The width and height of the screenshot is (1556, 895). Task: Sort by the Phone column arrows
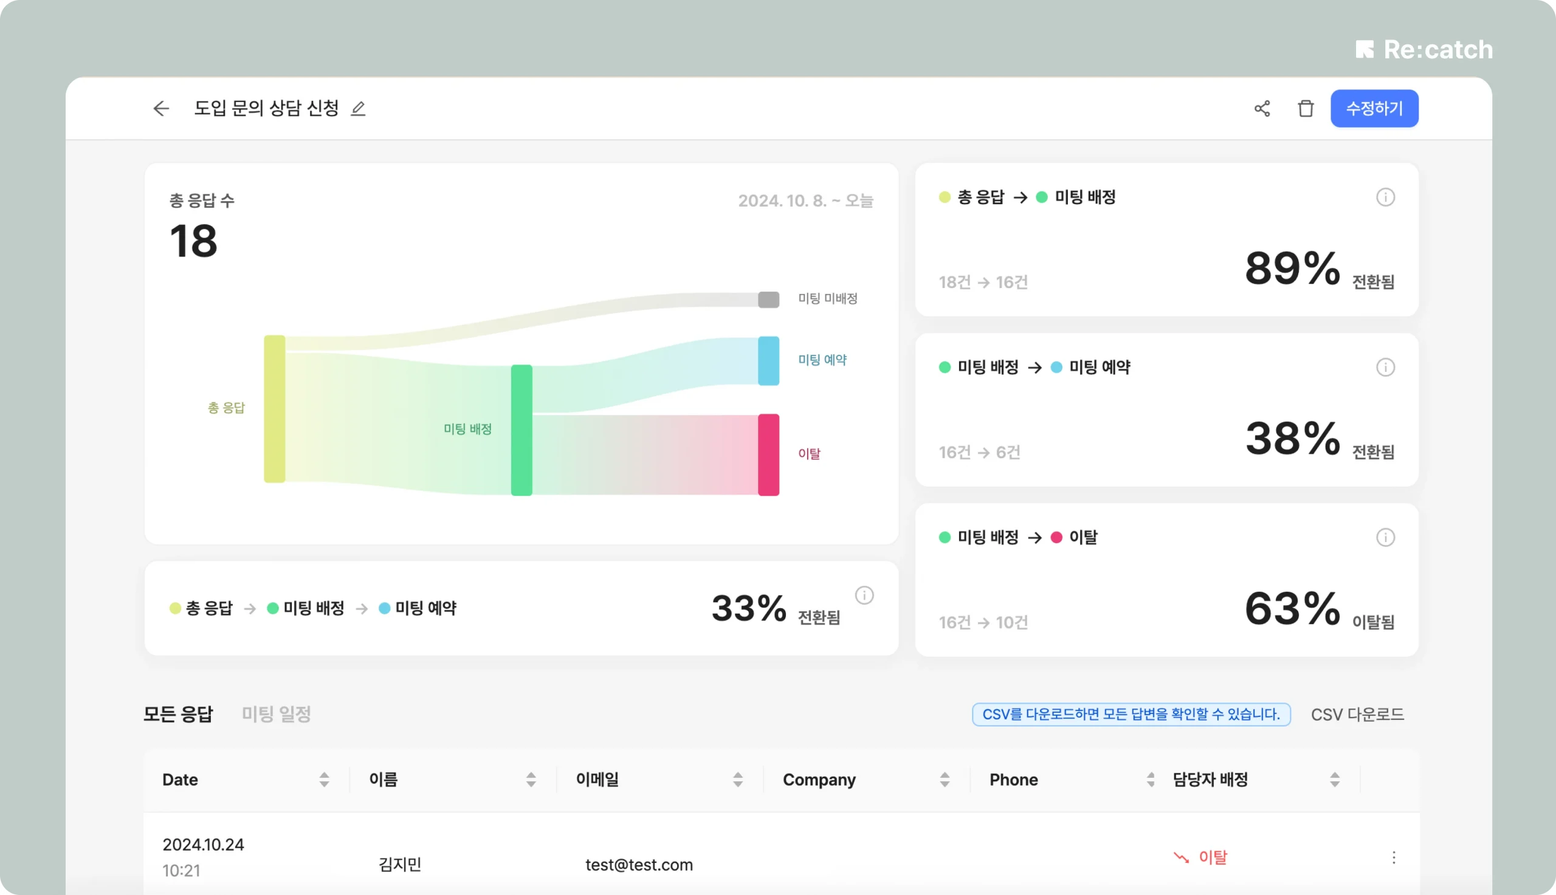click(1150, 780)
